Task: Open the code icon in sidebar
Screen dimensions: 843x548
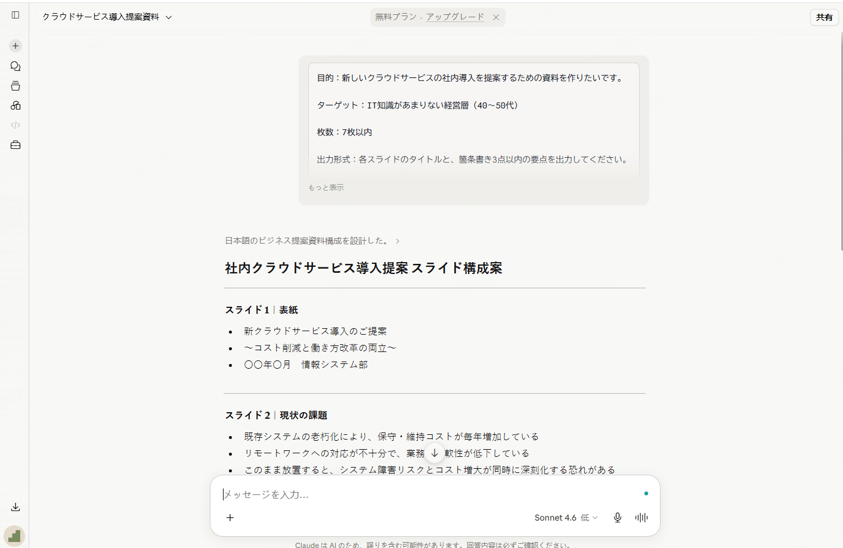Action: coord(16,125)
